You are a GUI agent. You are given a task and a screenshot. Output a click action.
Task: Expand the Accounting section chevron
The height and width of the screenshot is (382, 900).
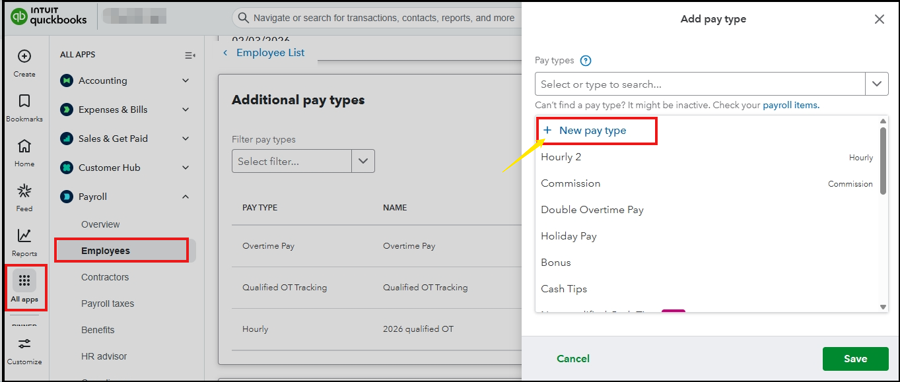(186, 80)
